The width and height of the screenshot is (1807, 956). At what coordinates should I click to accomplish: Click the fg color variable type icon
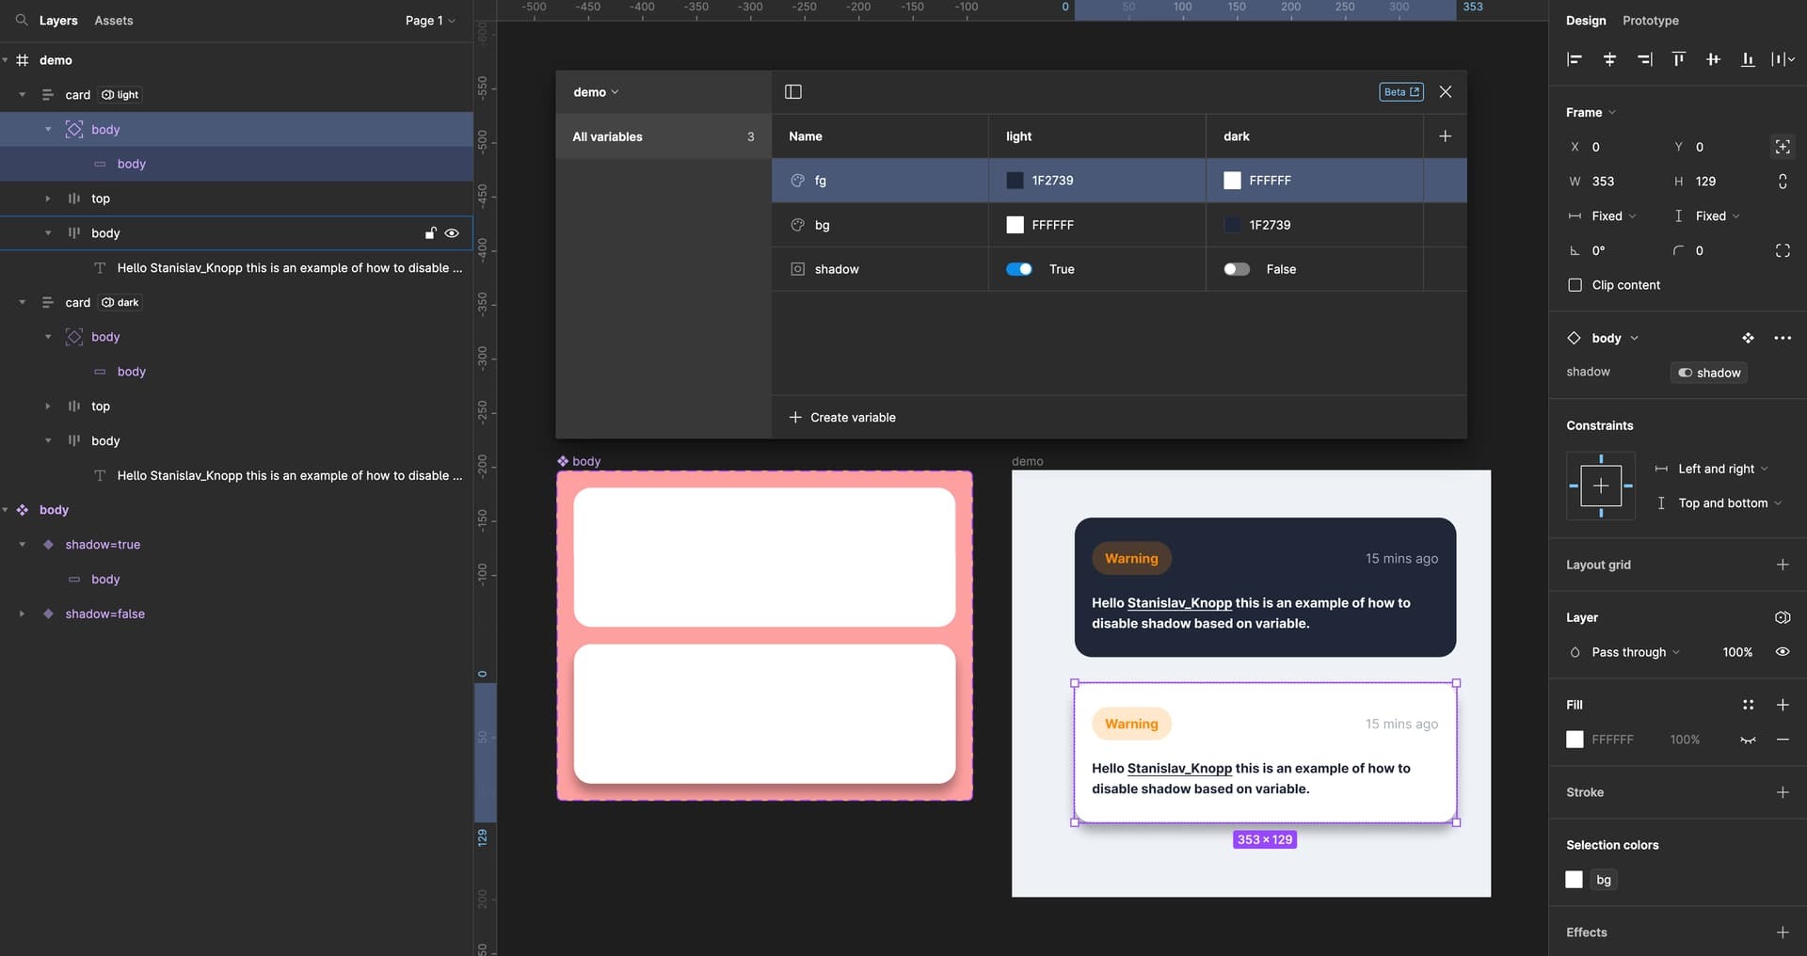[x=797, y=181]
